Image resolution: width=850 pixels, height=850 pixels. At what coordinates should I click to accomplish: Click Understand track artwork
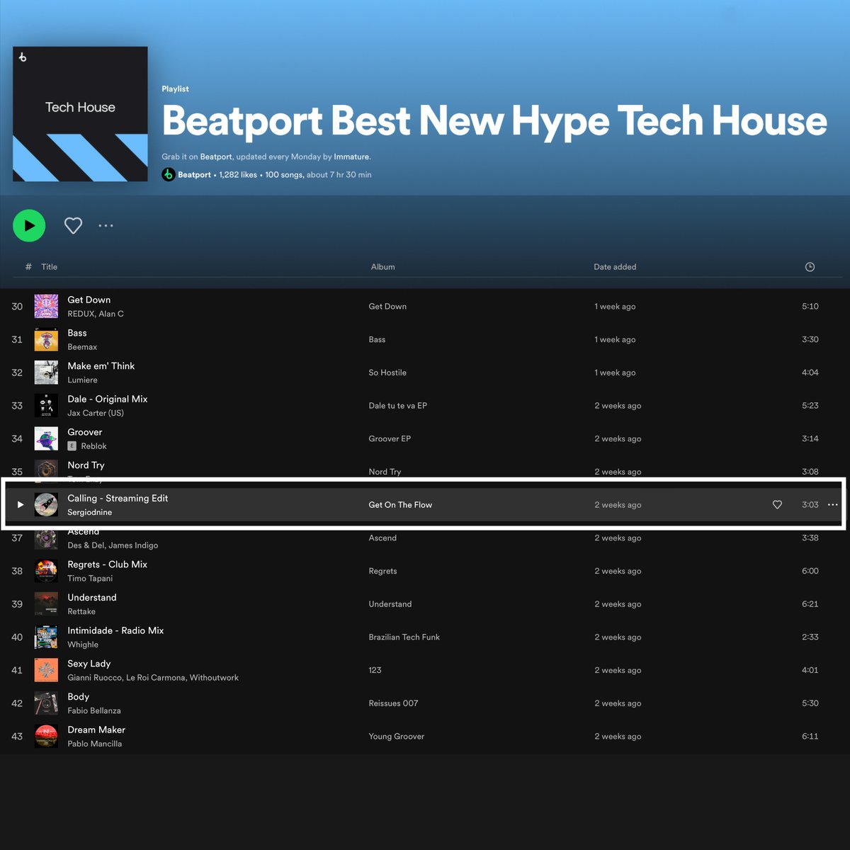[x=46, y=604]
